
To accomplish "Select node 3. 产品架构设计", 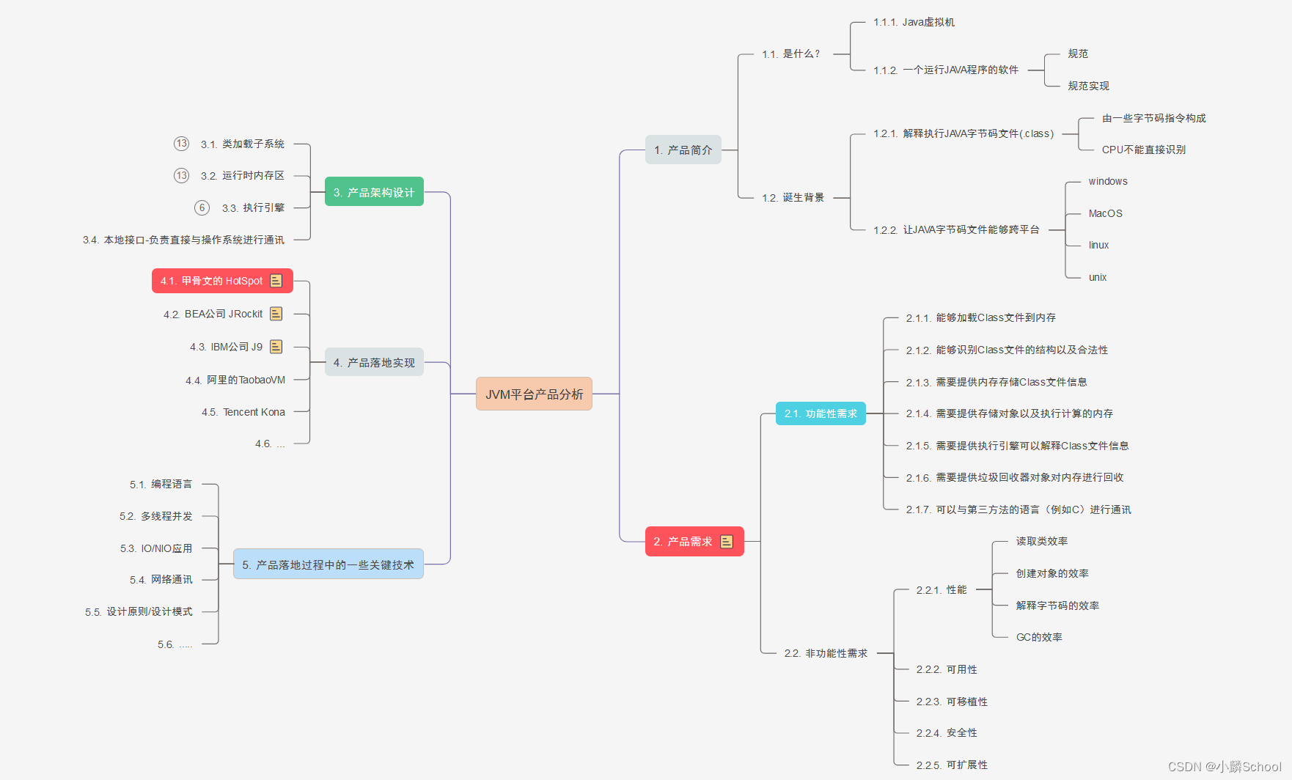I will [x=374, y=192].
